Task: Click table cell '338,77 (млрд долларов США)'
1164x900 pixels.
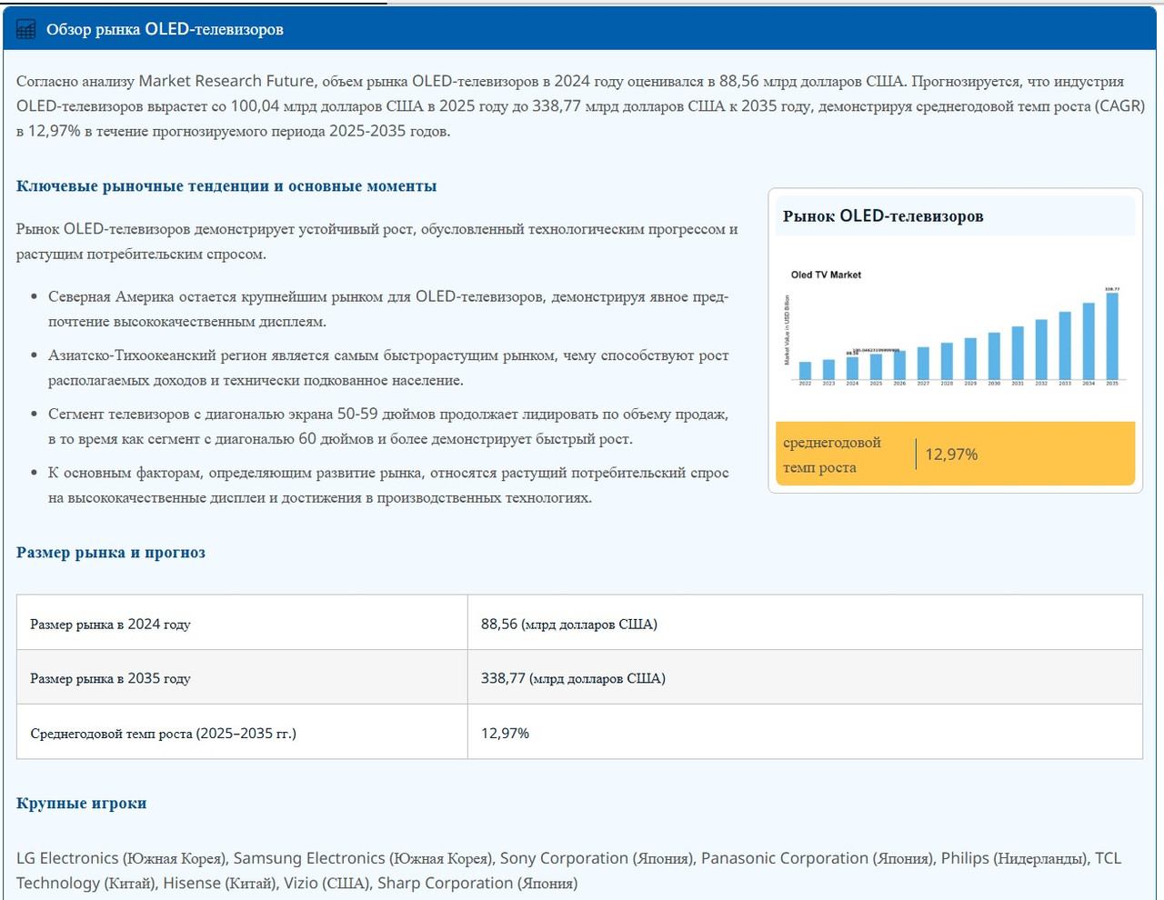Action: click(x=805, y=677)
